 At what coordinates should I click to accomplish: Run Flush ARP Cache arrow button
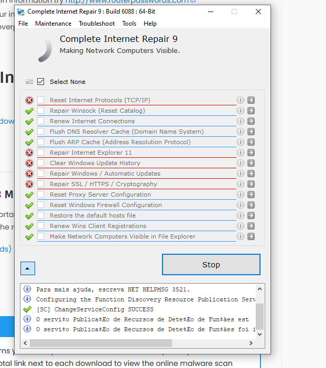coord(251,142)
